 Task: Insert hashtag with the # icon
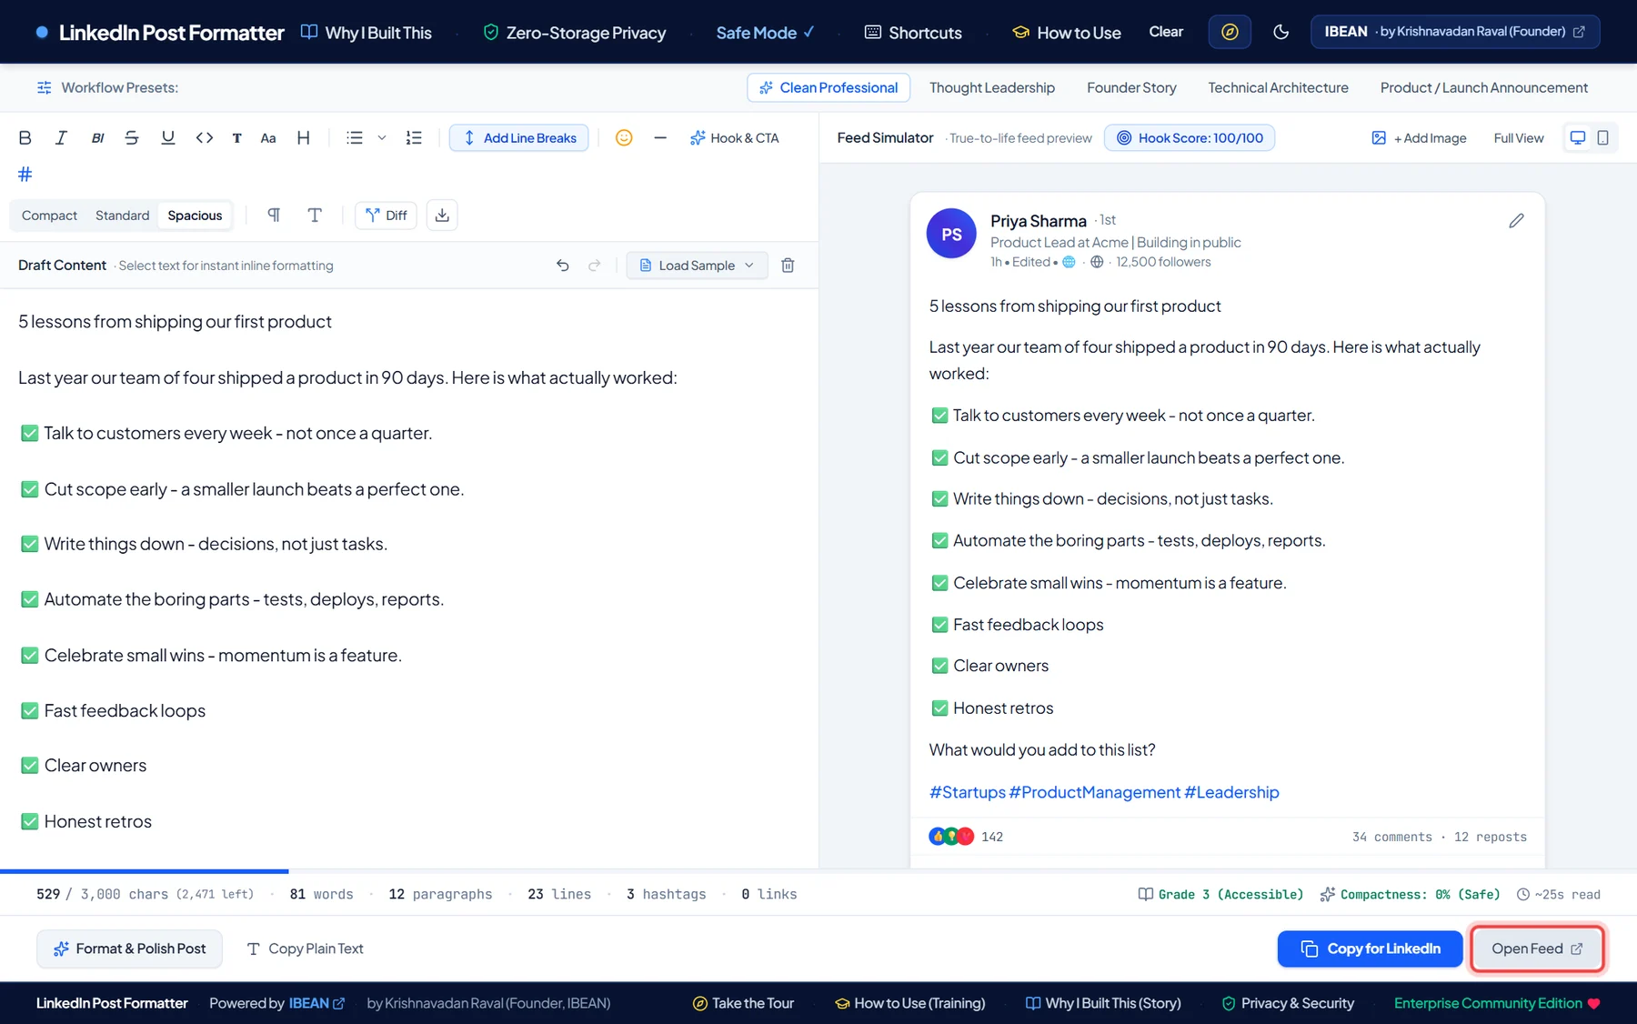pos(25,174)
